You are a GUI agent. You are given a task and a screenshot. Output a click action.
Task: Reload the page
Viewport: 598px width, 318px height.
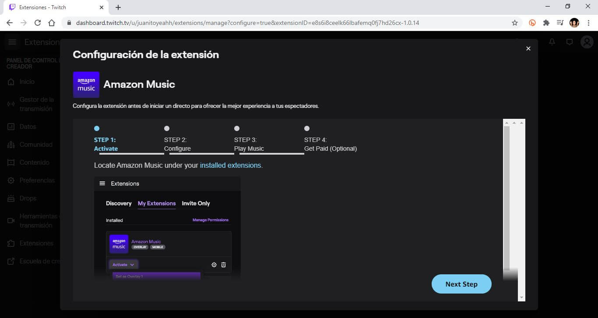pyautogui.click(x=38, y=23)
